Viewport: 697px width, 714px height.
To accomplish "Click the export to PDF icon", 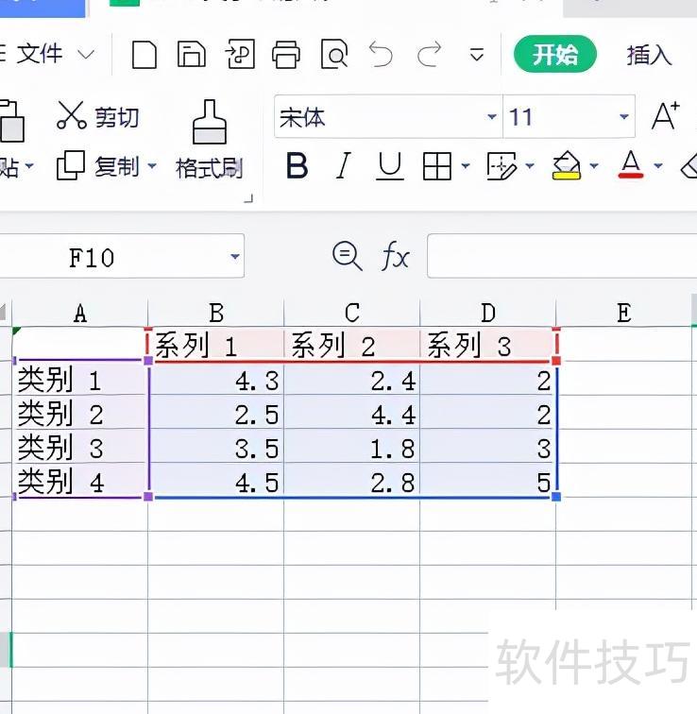I will click(240, 54).
